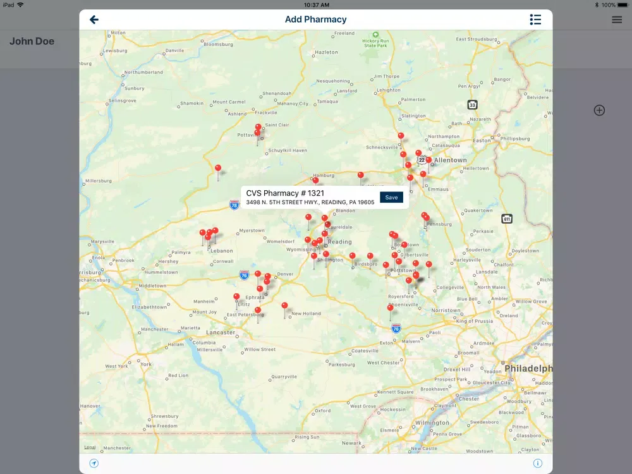This screenshot has height=474, width=632.
Task: Select the pin left of Birdsboro label
Action: 352,256
